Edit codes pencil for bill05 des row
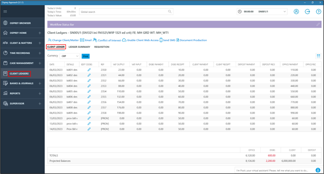324x174 pixels. tap(89, 91)
